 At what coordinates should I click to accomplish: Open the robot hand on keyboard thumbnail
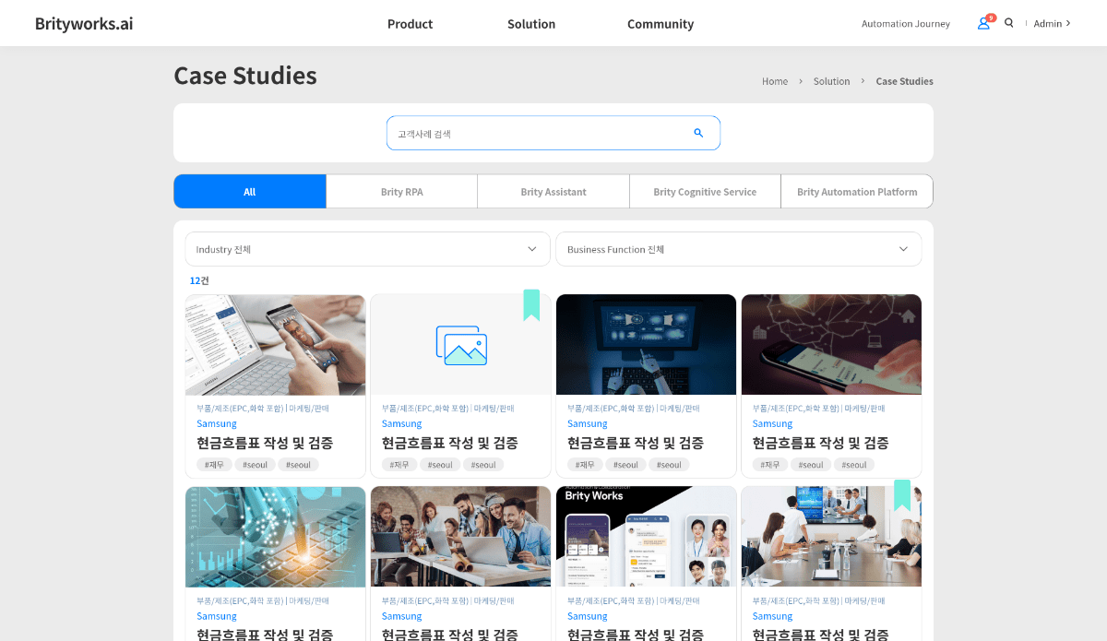(646, 345)
